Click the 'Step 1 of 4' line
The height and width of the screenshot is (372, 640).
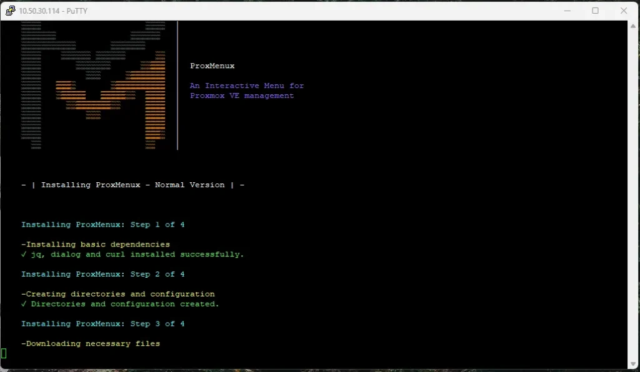point(103,225)
